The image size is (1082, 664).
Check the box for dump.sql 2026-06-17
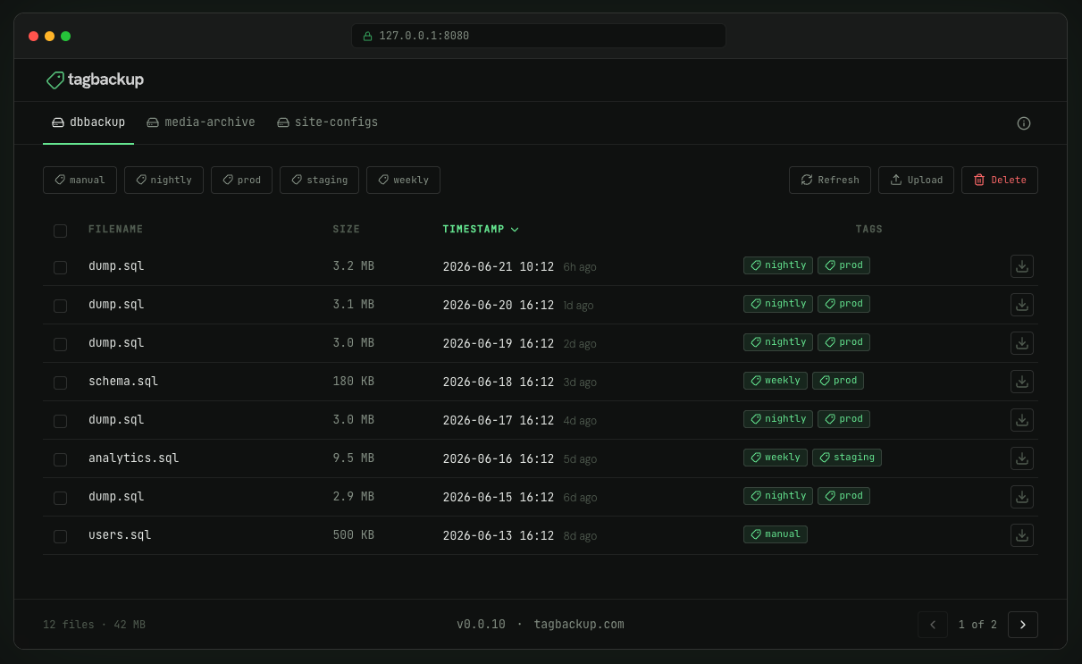pyautogui.click(x=60, y=421)
